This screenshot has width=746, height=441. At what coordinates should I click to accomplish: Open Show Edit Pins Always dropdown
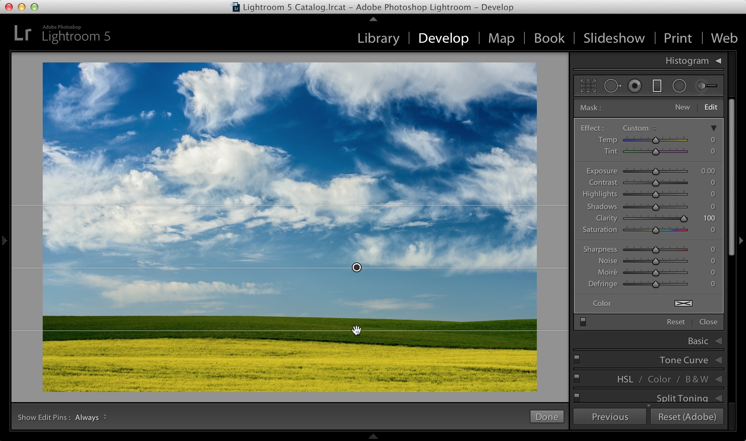pos(91,417)
